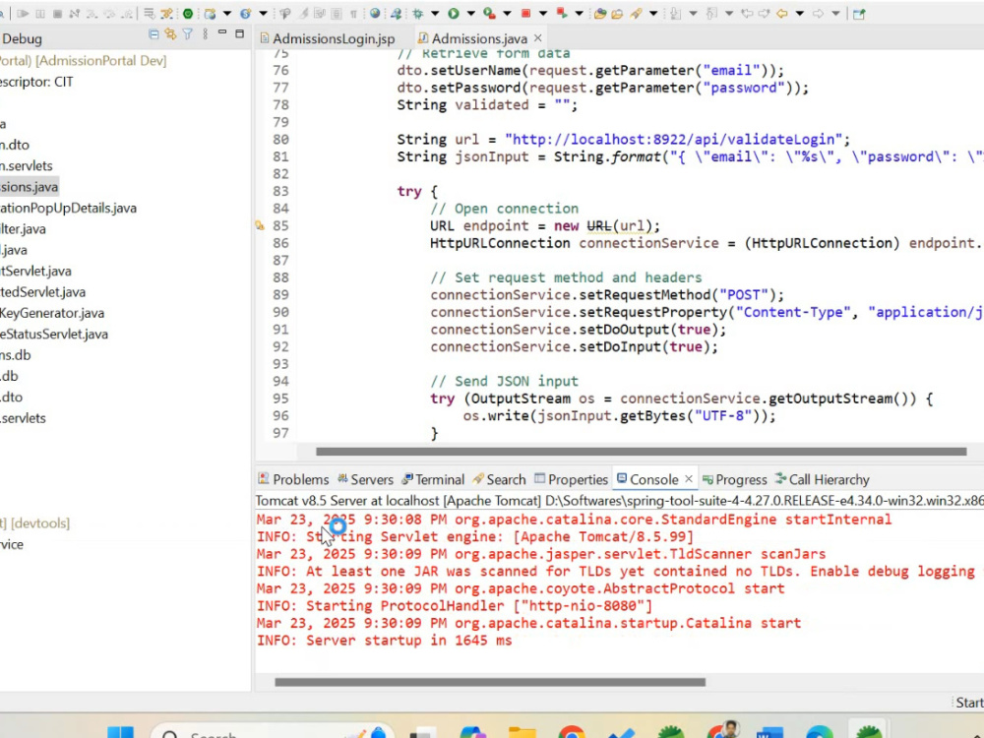Select eStatusServlet.java in project tree

[x=54, y=334]
